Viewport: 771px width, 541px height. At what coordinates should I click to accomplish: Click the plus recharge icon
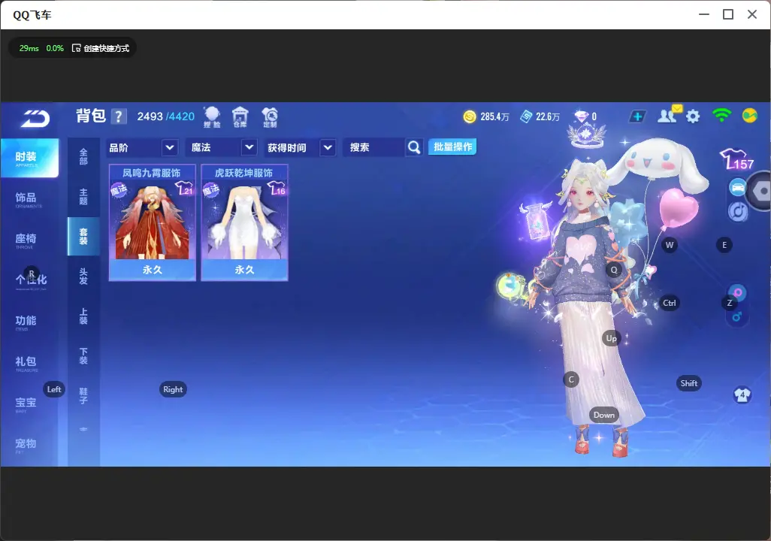[x=637, y=116]
